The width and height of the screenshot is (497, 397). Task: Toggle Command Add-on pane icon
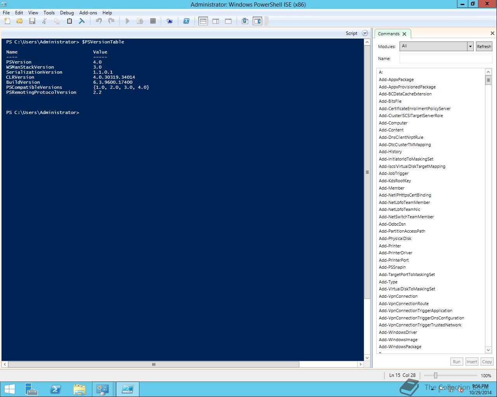coord(257,21)
